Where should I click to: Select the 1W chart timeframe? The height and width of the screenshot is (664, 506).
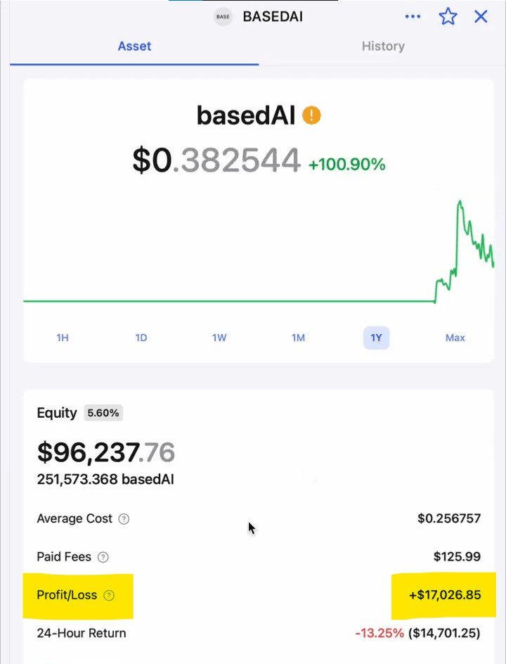[x=219, y=338]
